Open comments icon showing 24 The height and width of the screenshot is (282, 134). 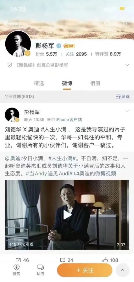67,260
